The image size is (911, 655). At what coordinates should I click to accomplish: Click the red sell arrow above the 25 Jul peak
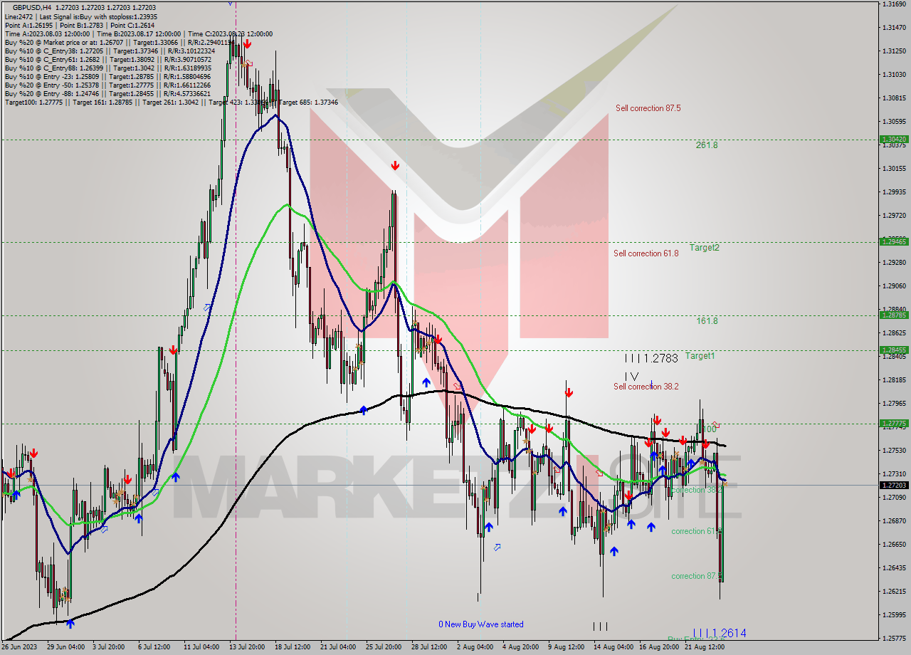[x=395, y=166]
